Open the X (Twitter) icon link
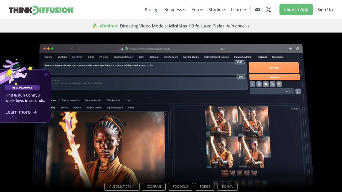The height and width of the screenshot is (192, 342). point(269,10)
